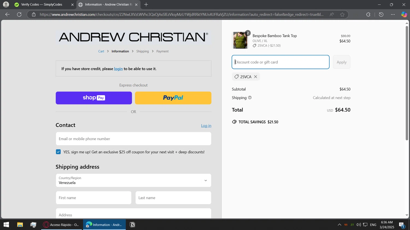Screen dimensions: 410x230
Task: Select the Shipping breadcrumb step
Action: (143, 51)
